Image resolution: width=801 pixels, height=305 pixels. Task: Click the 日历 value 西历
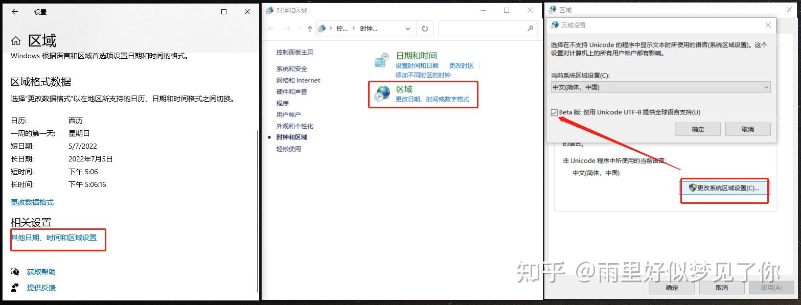pos(76,121)
